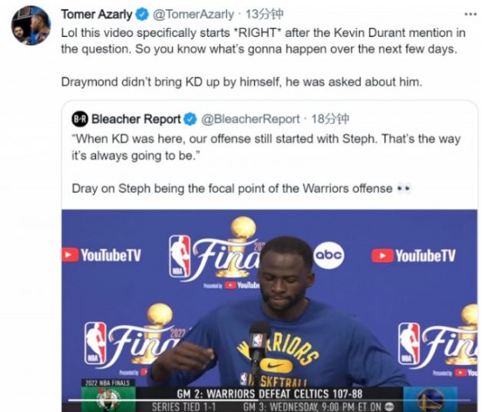Click the @BleacherReport handle
Viewport: 492px width, 412px height.
(x=250, y=119)
